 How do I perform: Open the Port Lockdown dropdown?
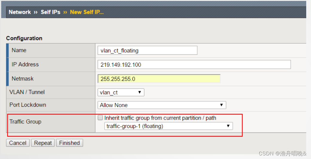(x=162, y=105)
